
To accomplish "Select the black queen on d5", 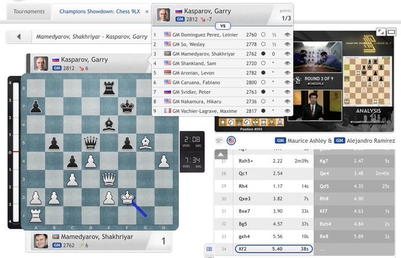I will tap(91, 142).
